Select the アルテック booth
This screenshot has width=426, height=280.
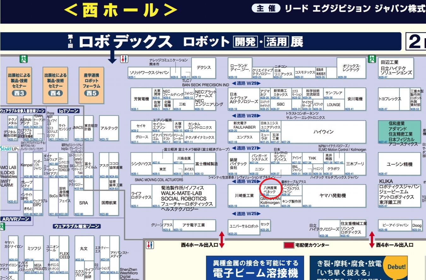pyautogui.click(x=109, y=128)
